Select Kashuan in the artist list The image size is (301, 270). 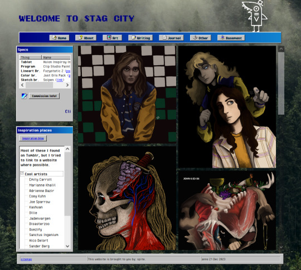pos(36,207)
